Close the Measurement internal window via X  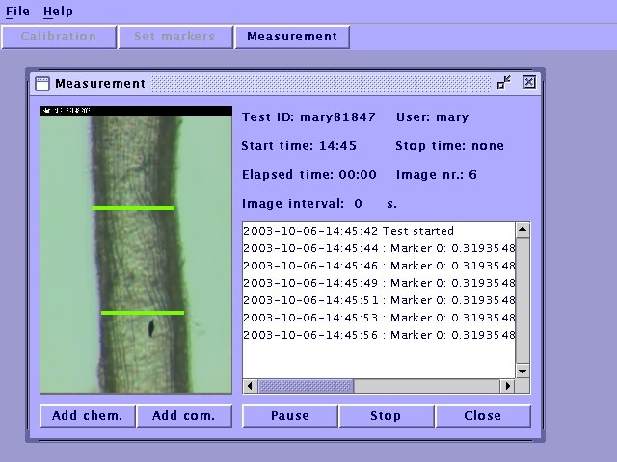click(x=529, y=82)
